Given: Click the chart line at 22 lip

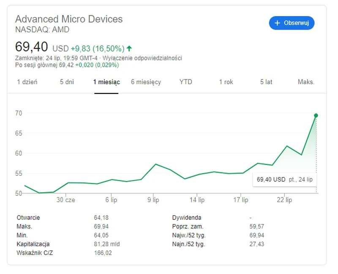Looking at the screenshot, I should coord(287,146).
